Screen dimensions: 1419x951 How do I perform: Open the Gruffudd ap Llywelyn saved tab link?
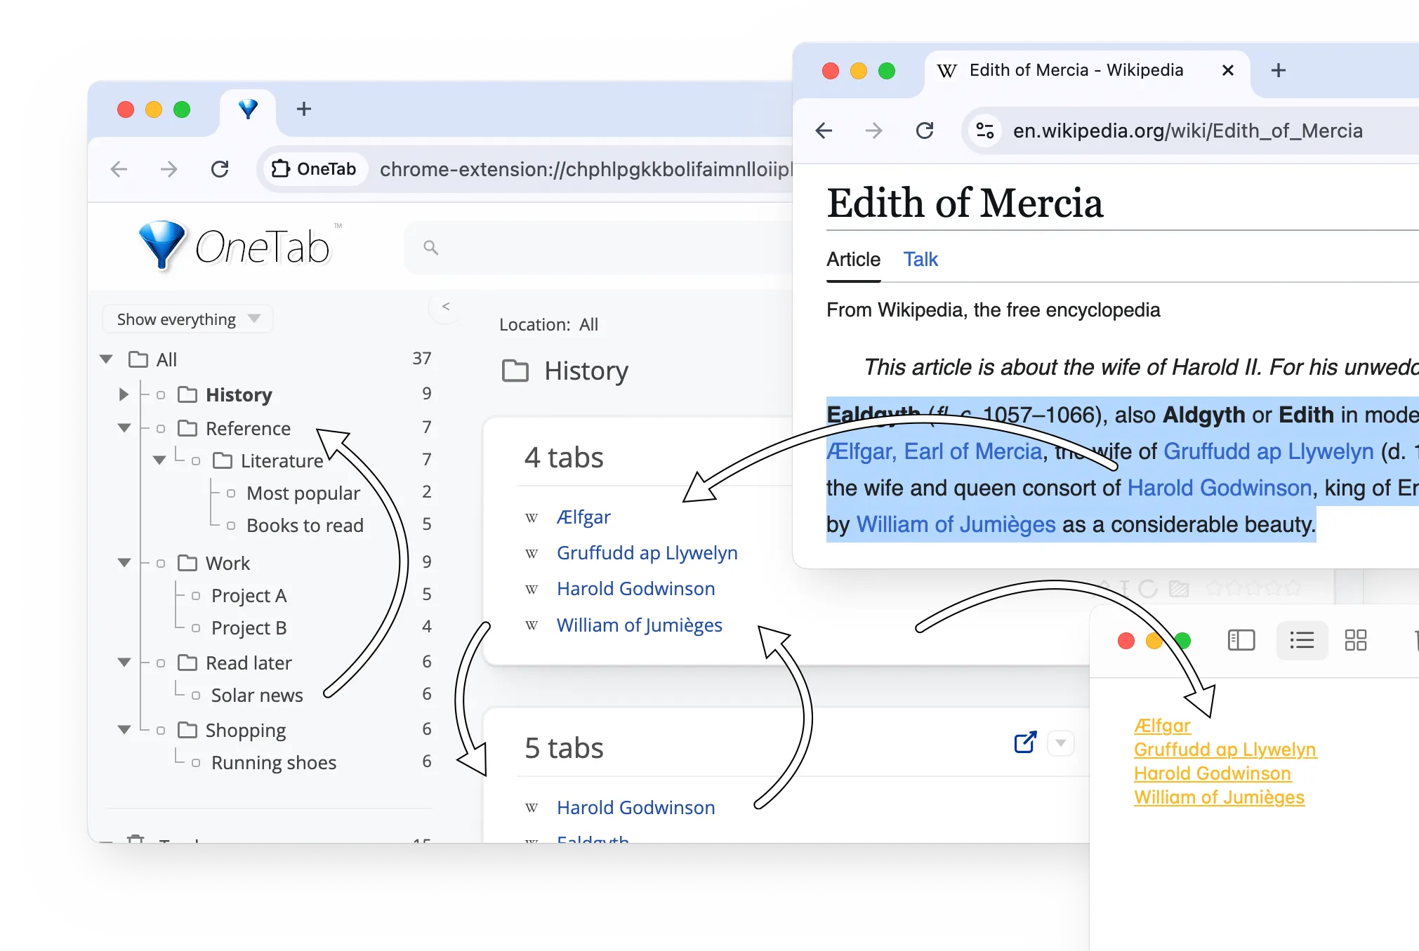[647, 553]
